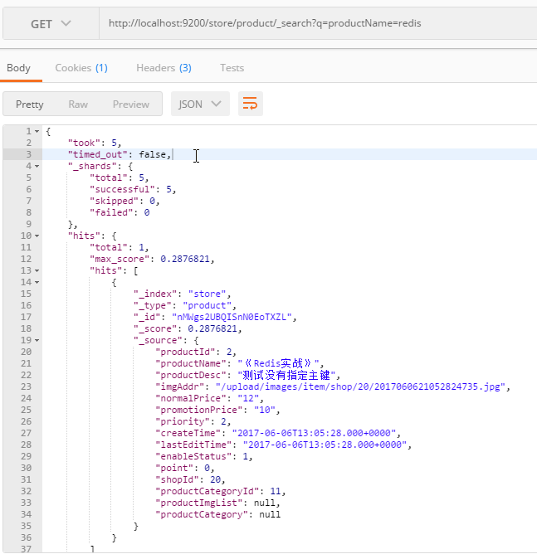Viewport: 537px width, 559px height.
Task: Collapse the hit object fold arrow on line 14
Action: pos(37,283)
